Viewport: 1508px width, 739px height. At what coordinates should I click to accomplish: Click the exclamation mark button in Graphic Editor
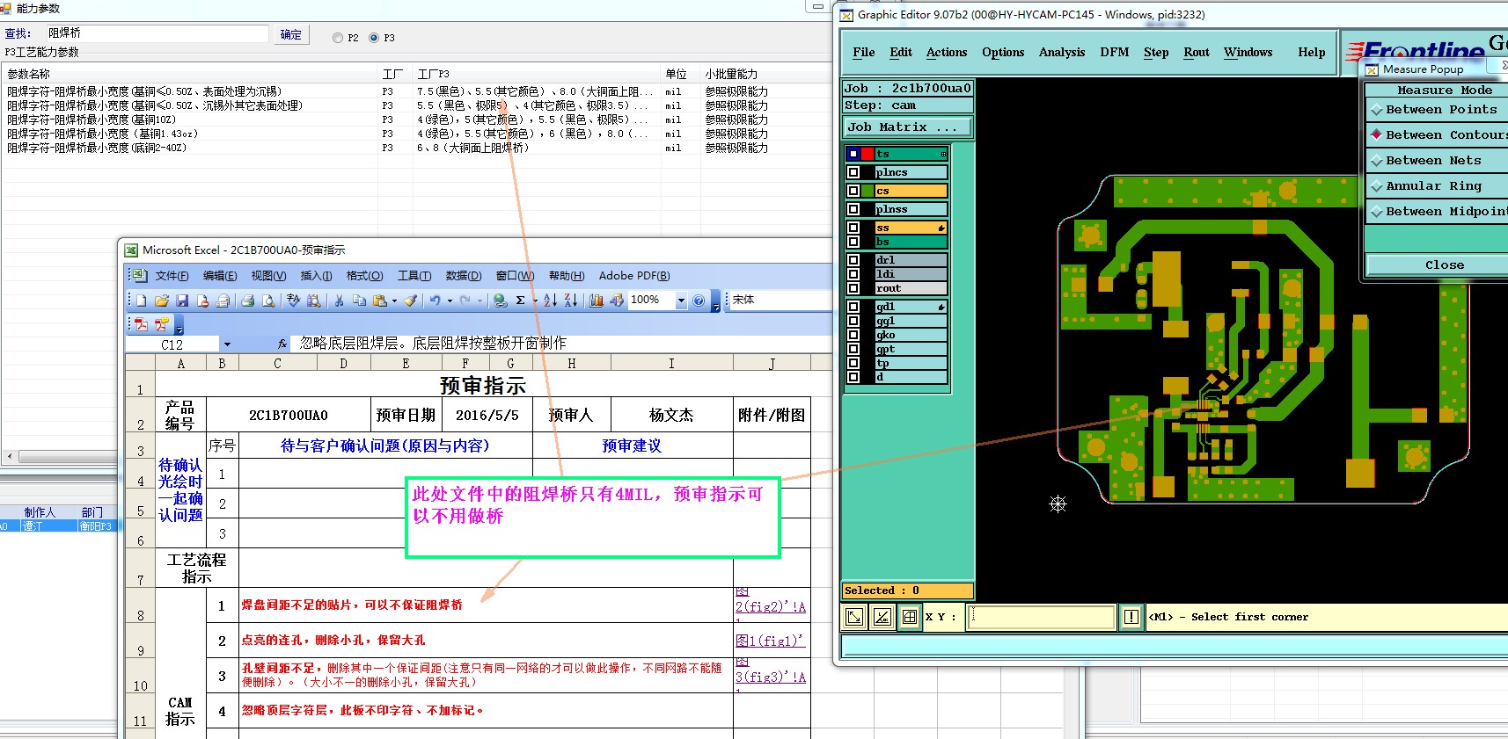coord(1131,617)
